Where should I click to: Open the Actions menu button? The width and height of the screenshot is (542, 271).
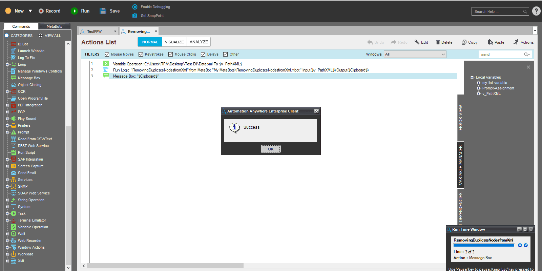click(523, 42)
